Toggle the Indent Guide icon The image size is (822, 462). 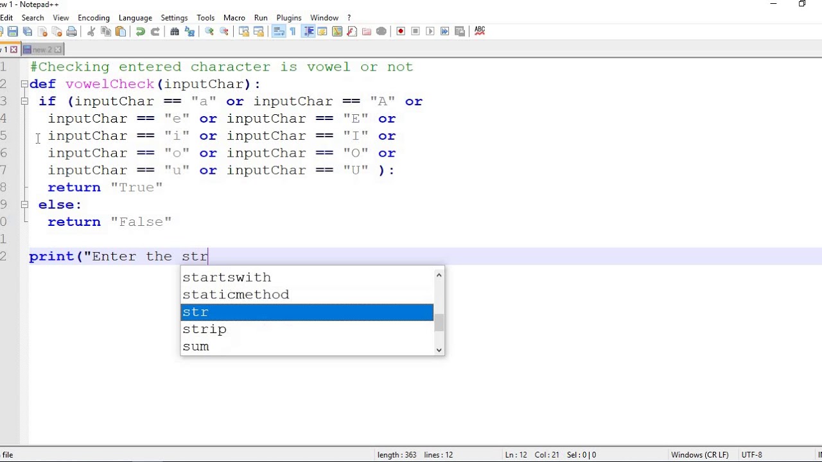308,31
